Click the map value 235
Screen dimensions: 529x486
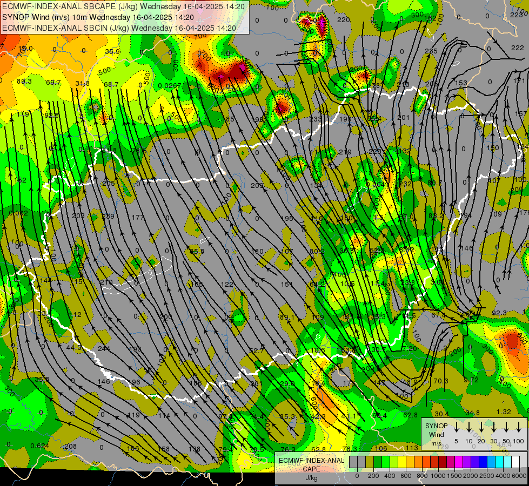(x=431, y=51)
